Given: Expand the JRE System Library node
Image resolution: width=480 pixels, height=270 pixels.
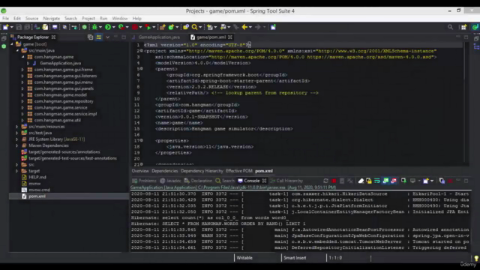Looking at the screenshot, I should [17, 139].
